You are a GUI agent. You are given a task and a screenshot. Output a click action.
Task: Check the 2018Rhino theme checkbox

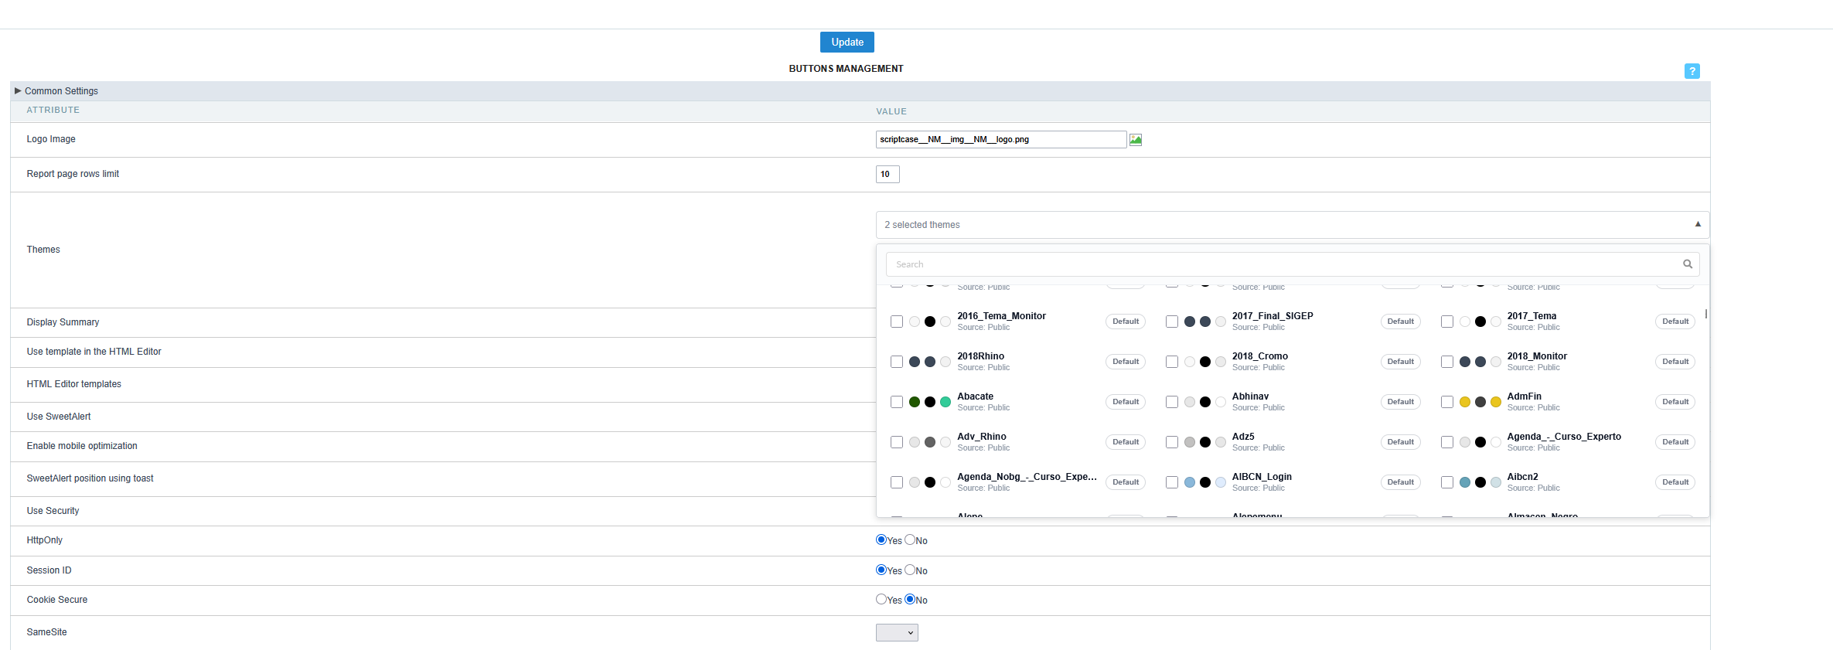pos(897,362)
